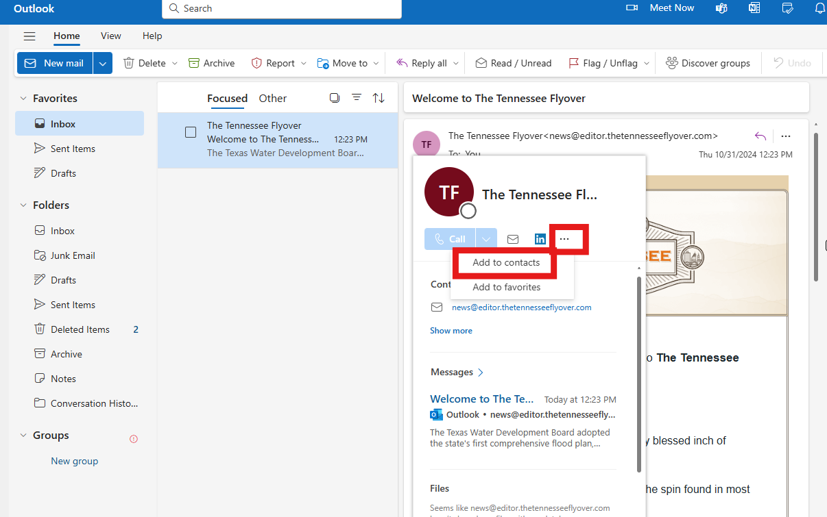Click the select-all messages icon
Screen dimensions: 827x517
pos(335,98)
